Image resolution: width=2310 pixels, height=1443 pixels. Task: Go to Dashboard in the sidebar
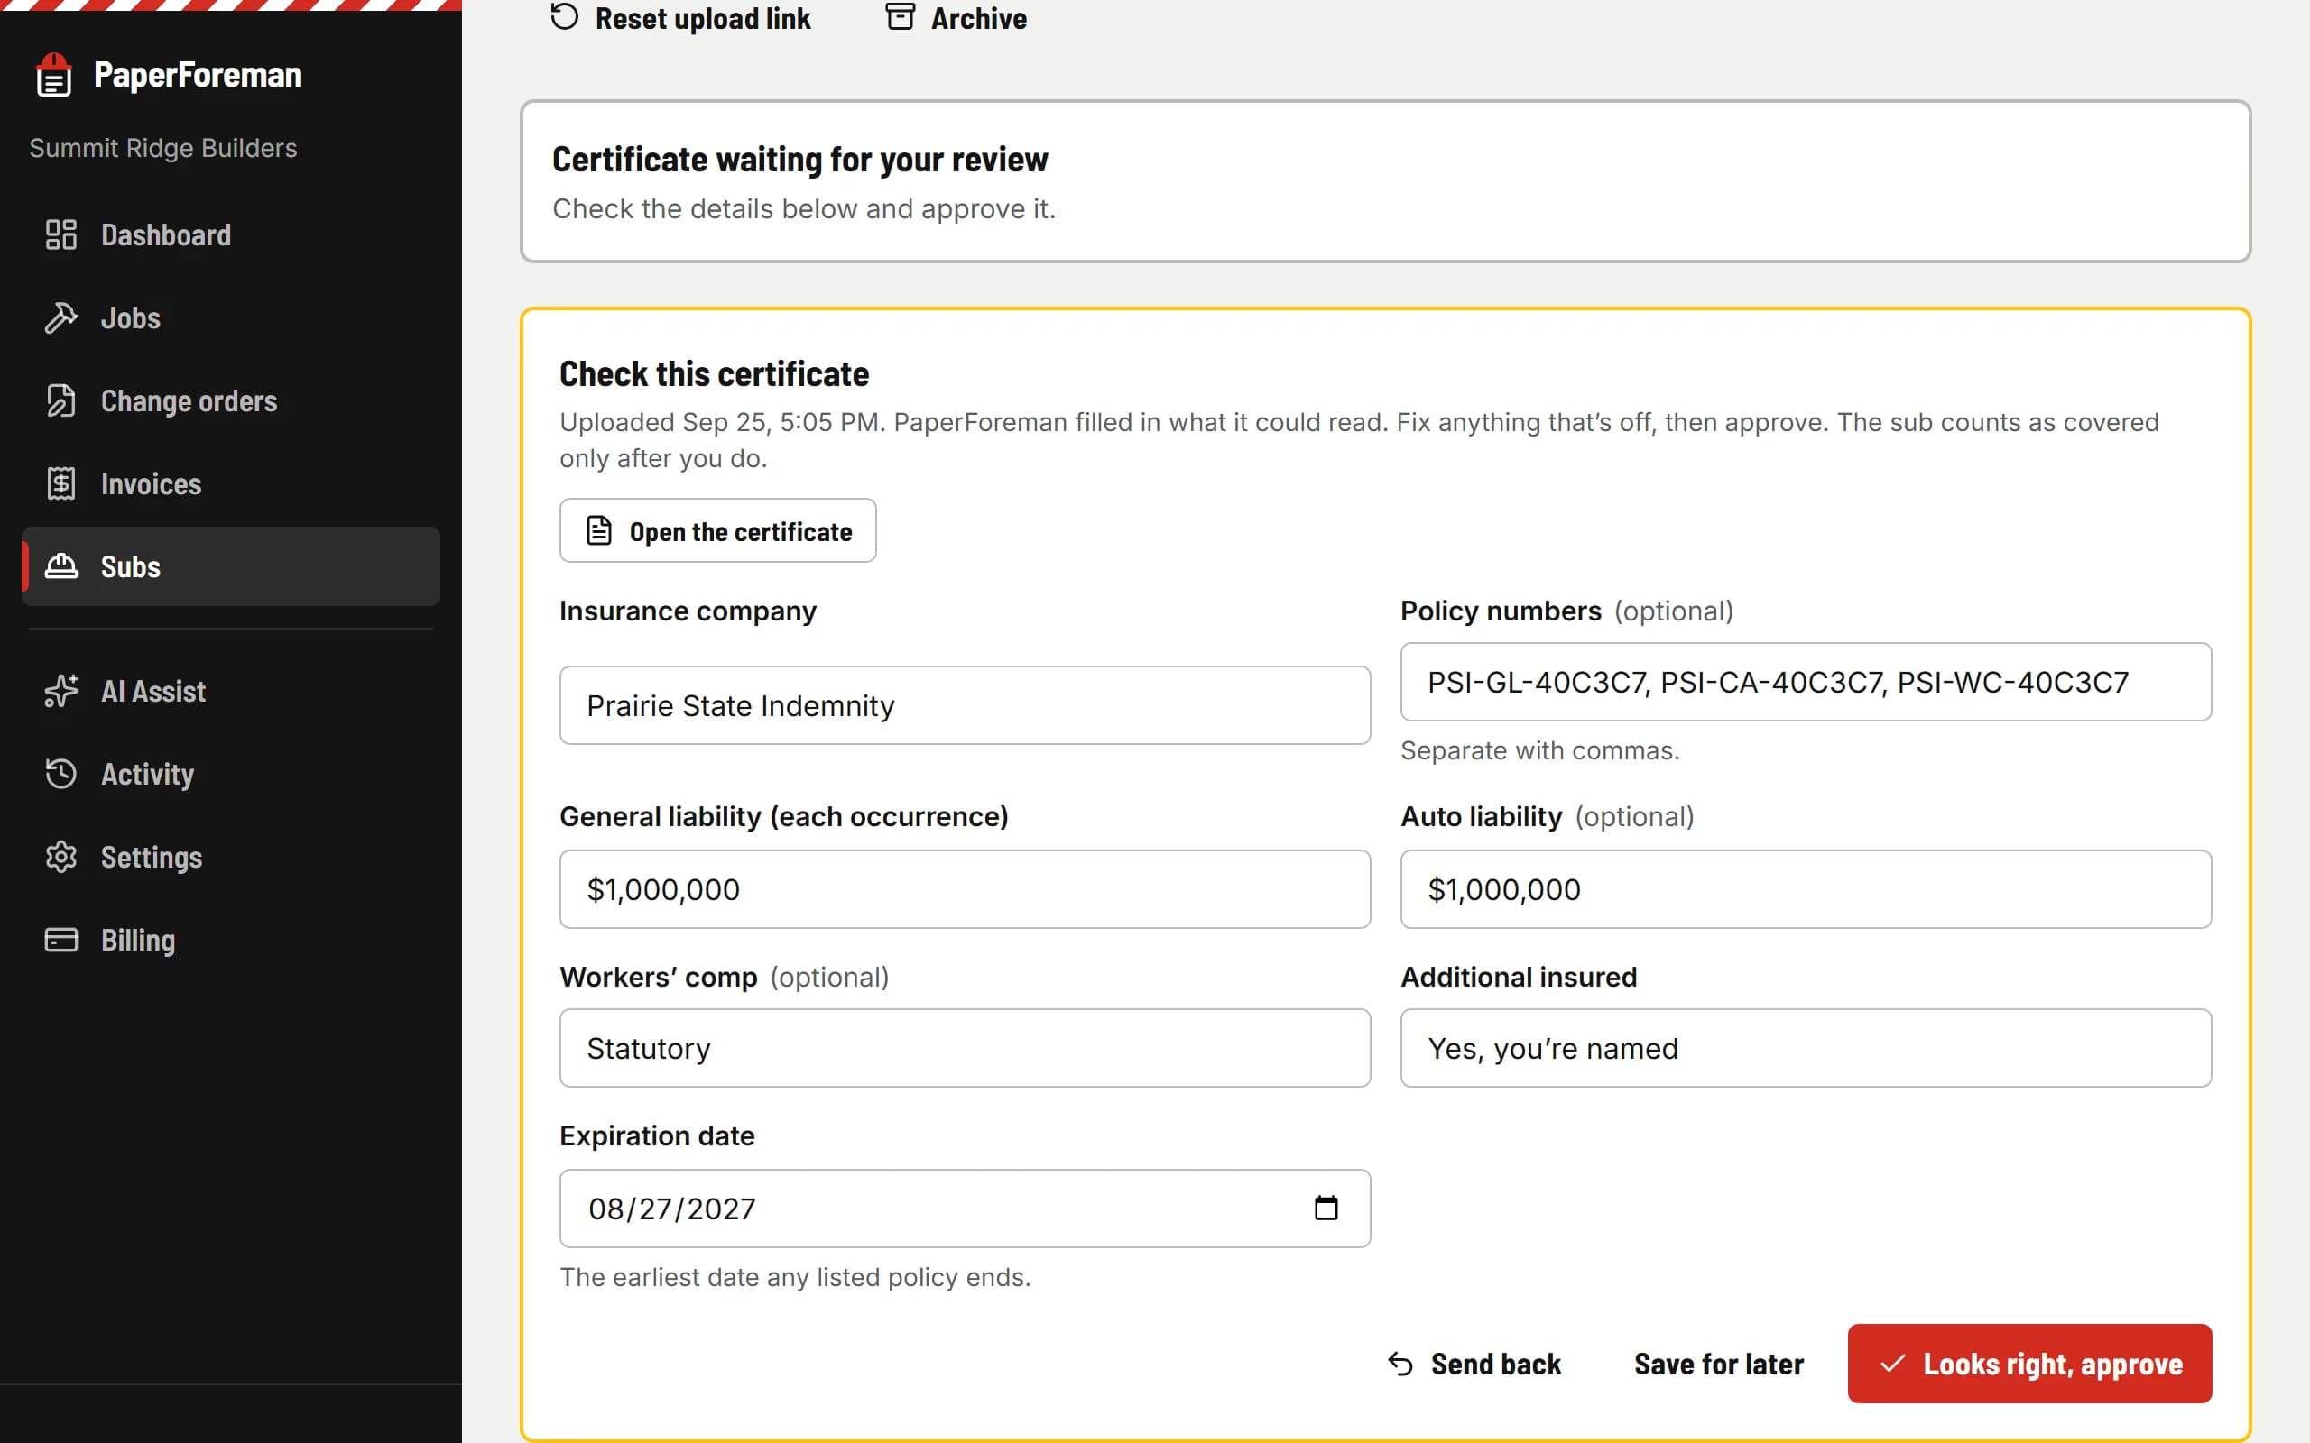point(231,234)
